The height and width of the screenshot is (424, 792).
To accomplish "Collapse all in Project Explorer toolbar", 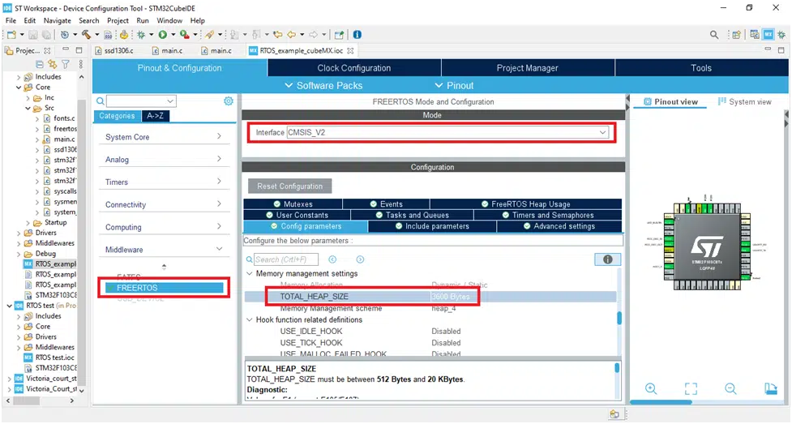I will click(40, 64).
